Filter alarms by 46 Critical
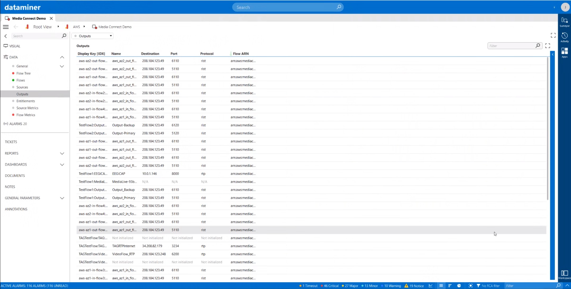Image resolution: width=571 pixels, height=289 pixels. pos(330,286)
